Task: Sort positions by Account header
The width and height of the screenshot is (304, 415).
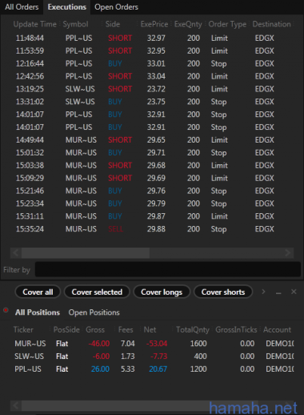Action: click(x=277, y=329)
